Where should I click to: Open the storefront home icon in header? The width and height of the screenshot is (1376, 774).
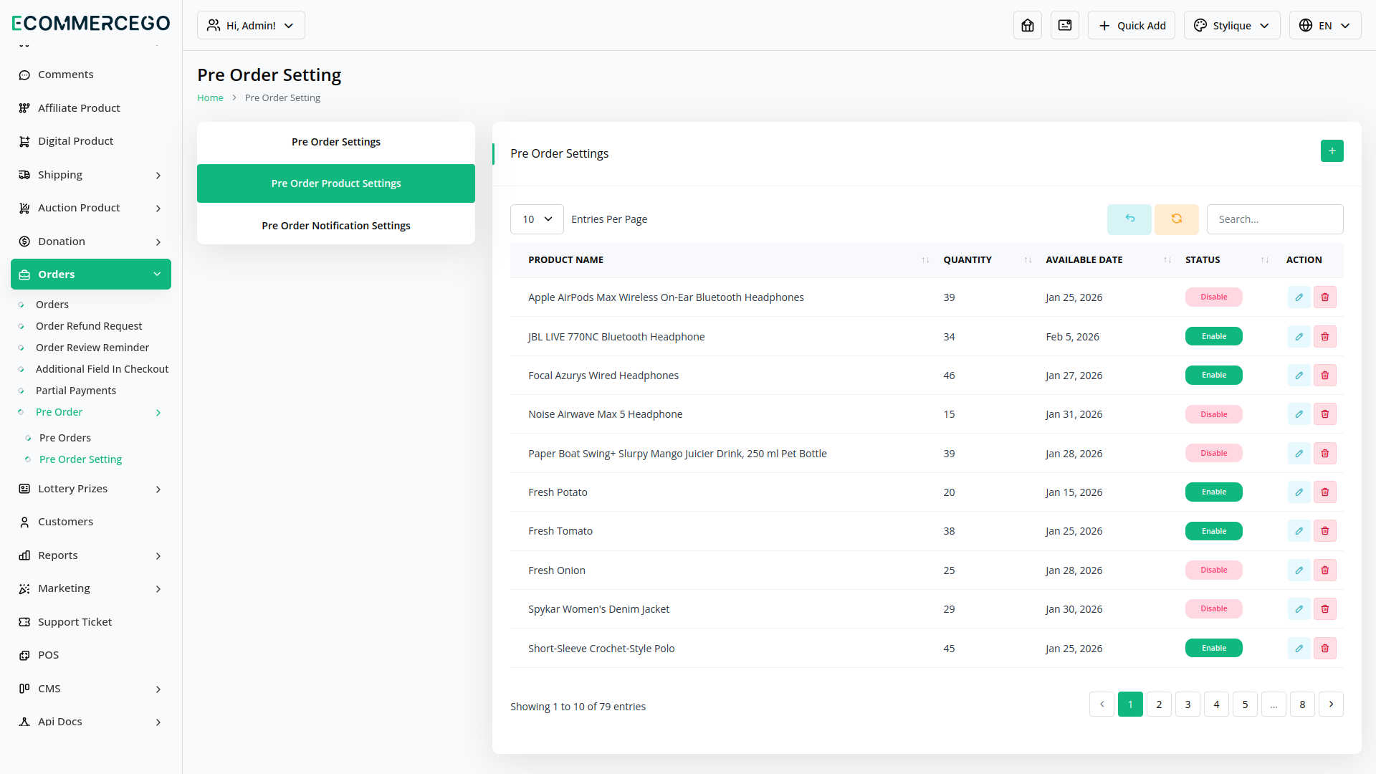tap(1028, 25)
